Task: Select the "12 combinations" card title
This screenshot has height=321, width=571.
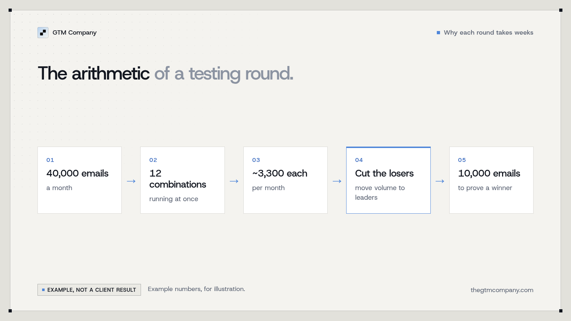Action: coord(178,179)
